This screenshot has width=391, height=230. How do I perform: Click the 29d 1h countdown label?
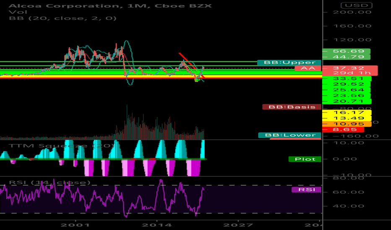pyautogui.click(x=350, y=73)
